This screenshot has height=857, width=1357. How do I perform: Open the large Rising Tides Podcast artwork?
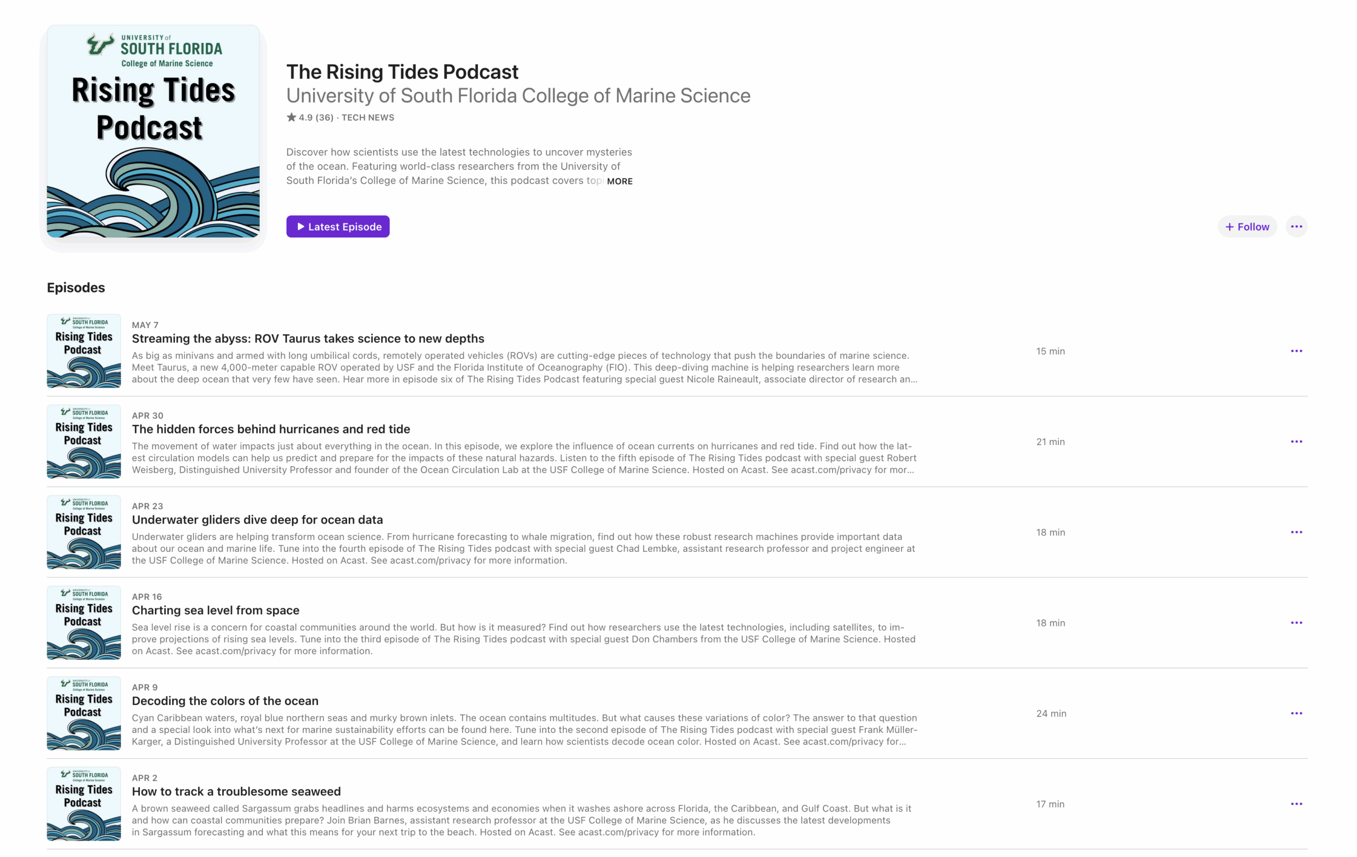[x=153, y=131]
